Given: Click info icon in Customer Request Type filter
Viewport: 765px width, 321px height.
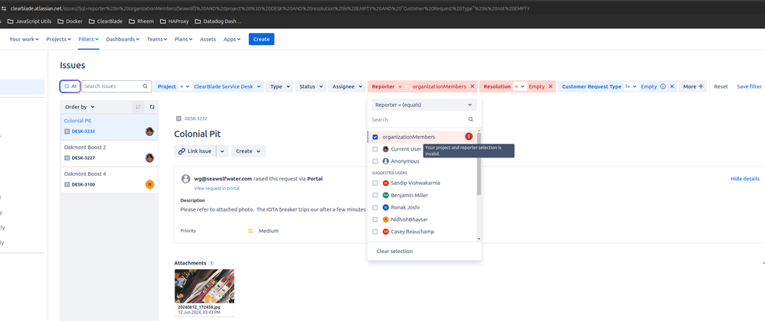Looking at the screenshot, I should (x=662, y=86).
